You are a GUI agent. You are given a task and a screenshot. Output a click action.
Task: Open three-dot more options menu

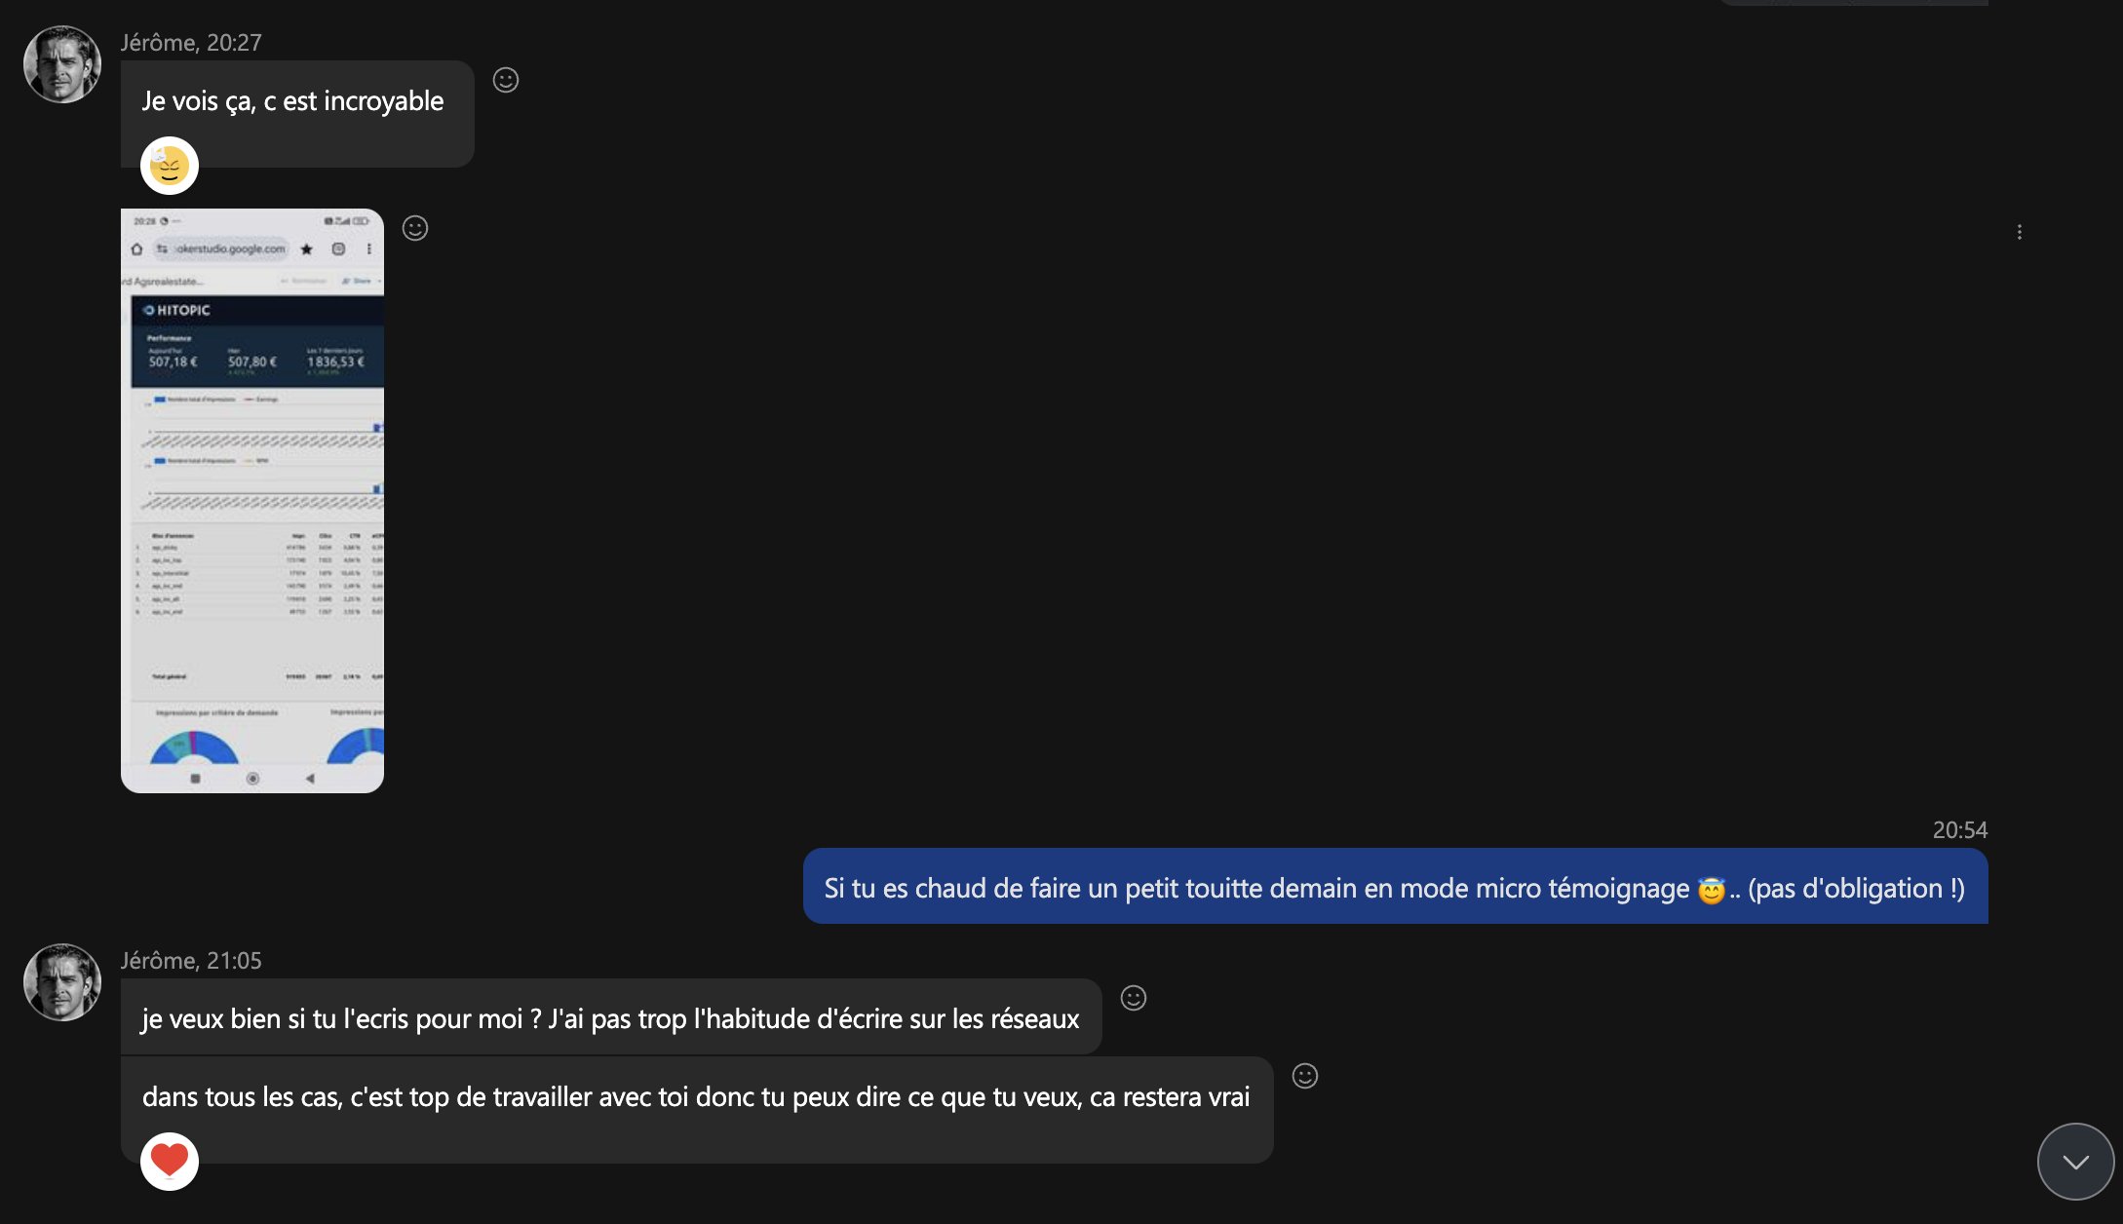[2019, 232]
